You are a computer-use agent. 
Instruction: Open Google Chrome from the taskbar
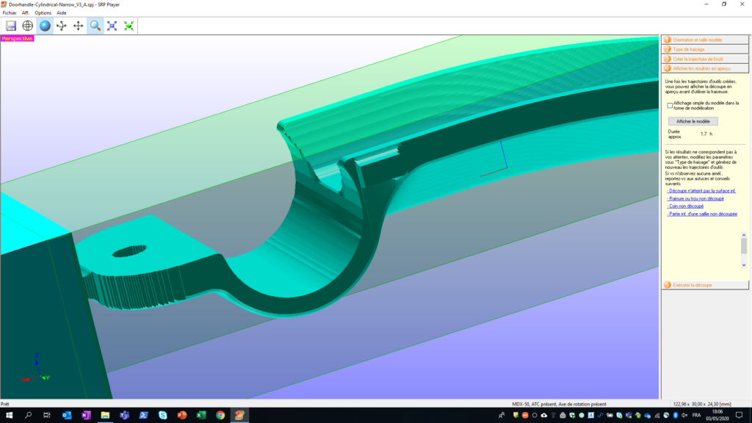[220, 416]
